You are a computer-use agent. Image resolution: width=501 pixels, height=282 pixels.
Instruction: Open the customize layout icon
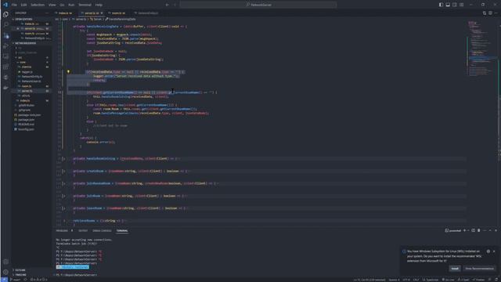(461, 5)
